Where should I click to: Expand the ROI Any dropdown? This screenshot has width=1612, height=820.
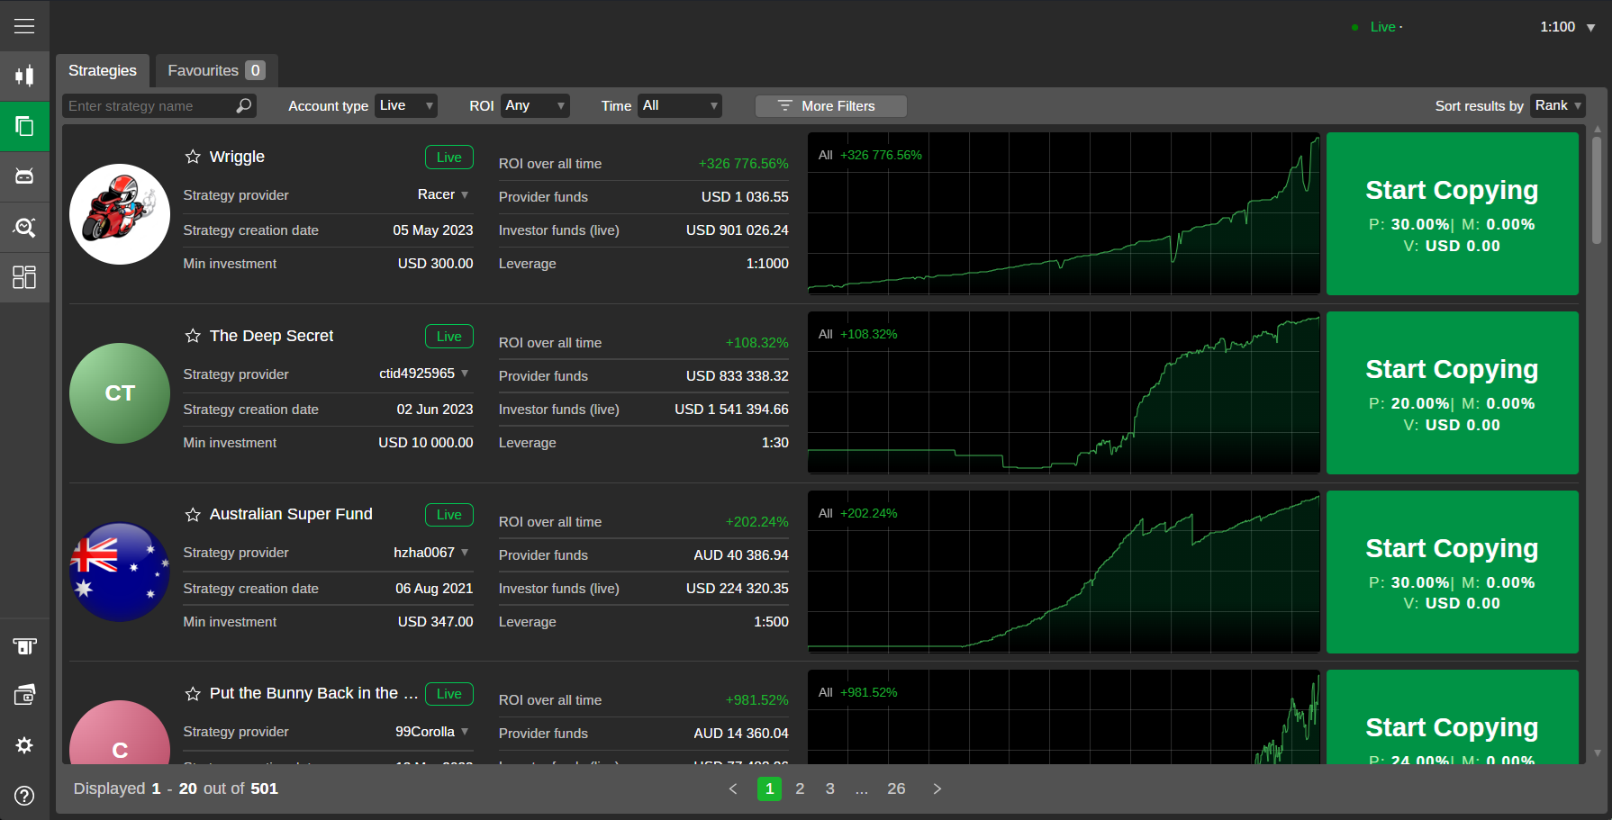pos(535,106)
